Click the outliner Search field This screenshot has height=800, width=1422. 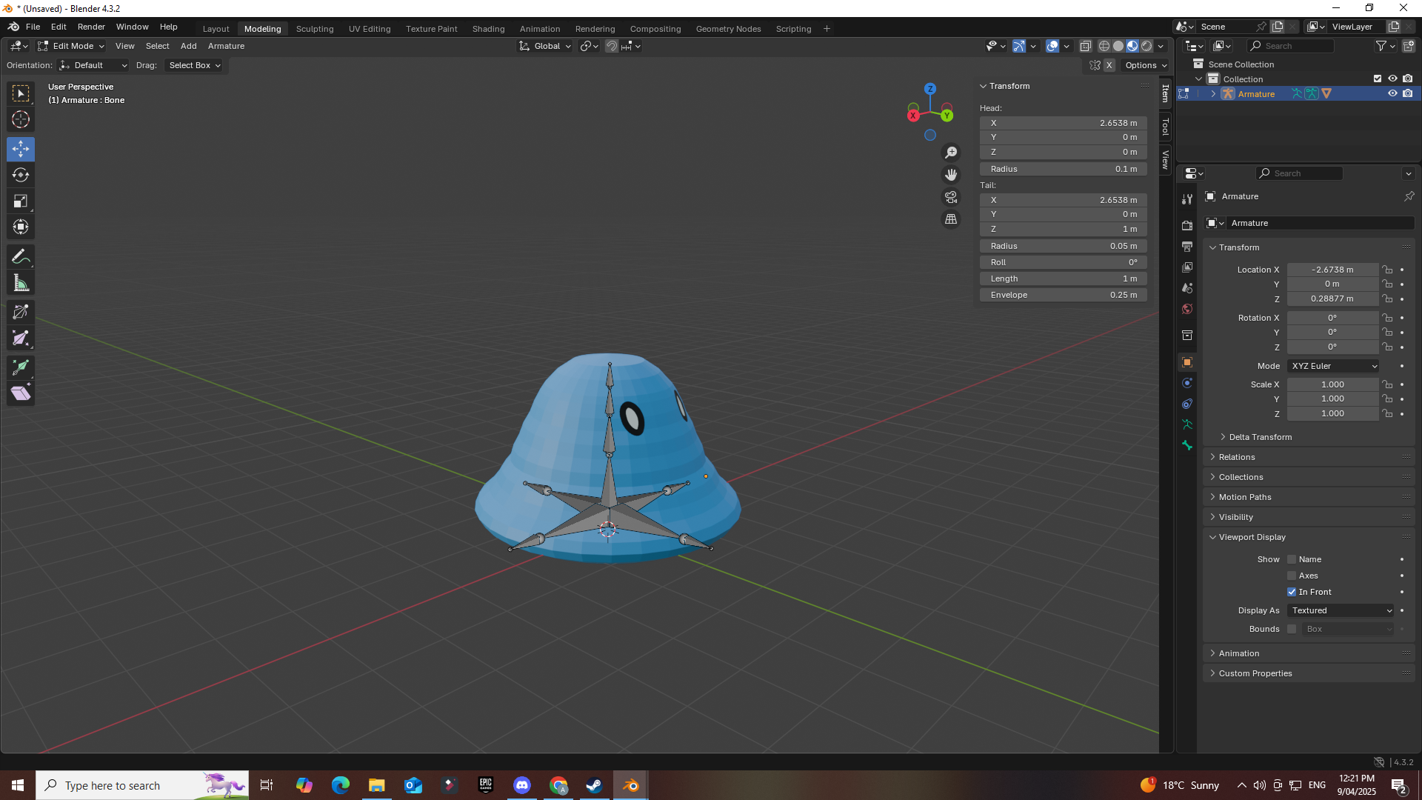[1292, 46]
